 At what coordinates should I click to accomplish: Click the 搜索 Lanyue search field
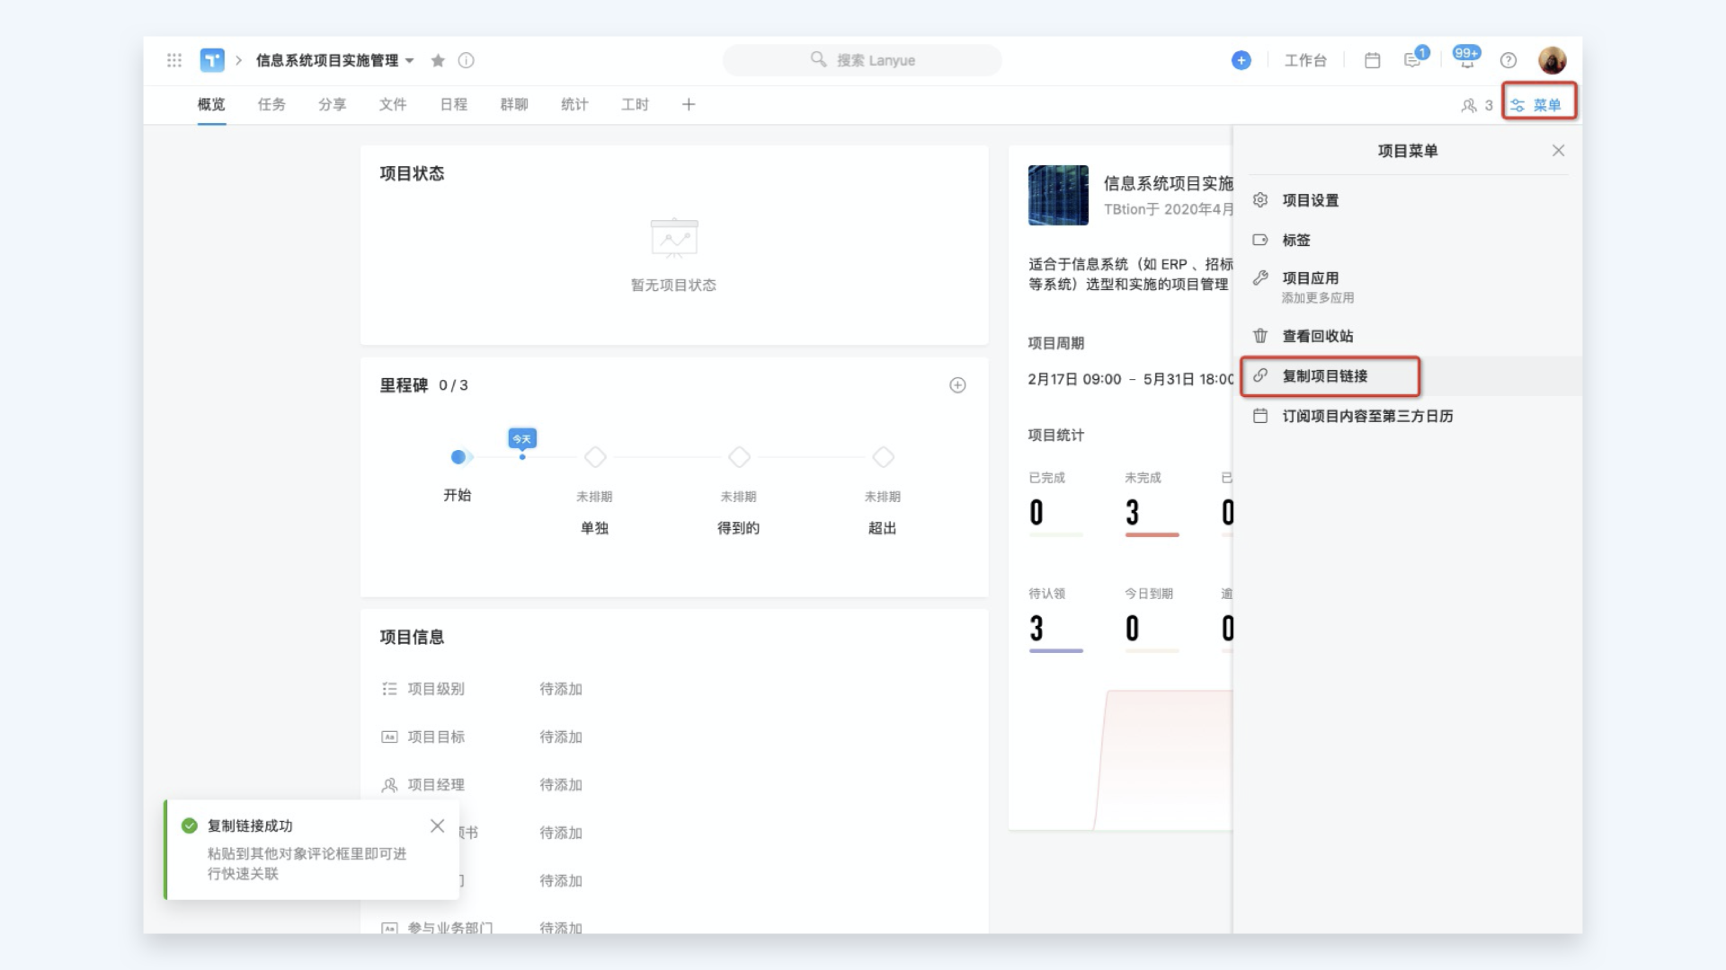(x=862, y=60)
